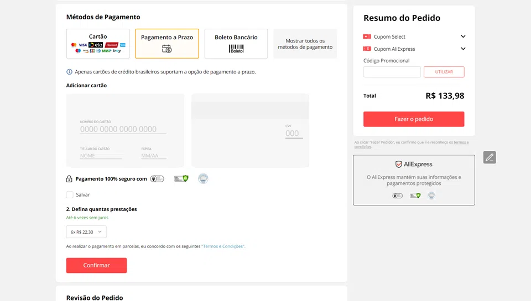Click the CVV 000 field
531x301 pixels.
click(x=294, y=133)
